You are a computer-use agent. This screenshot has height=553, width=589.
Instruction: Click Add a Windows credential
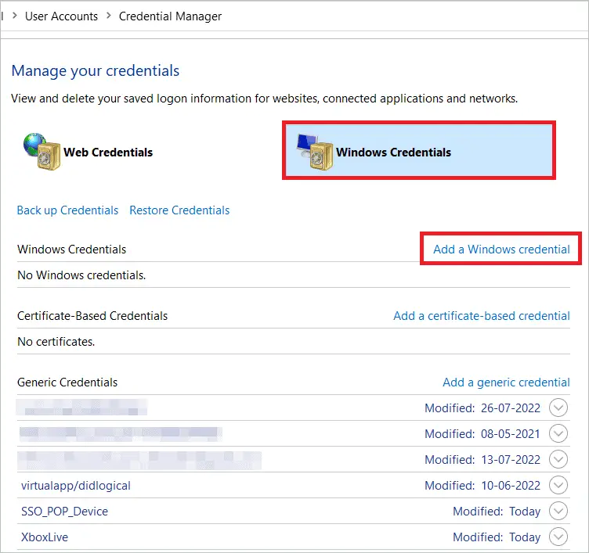501,249
